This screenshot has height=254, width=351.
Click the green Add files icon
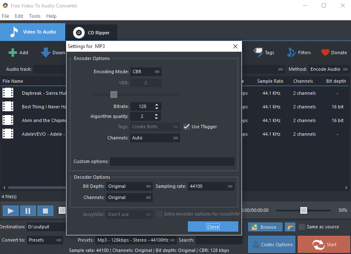[x=13, y=53]
